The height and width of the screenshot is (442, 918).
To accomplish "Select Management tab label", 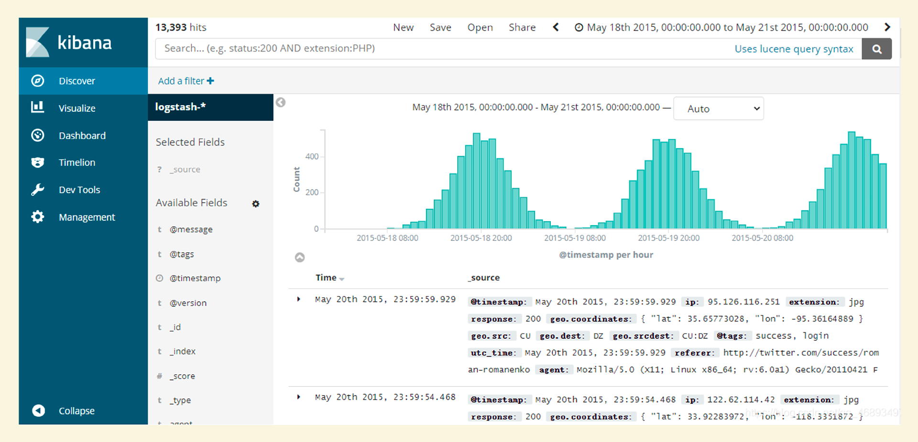I will tap(87, 217).
